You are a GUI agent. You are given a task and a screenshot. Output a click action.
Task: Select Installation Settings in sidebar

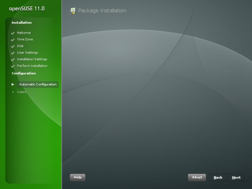[x=32, y=59]
